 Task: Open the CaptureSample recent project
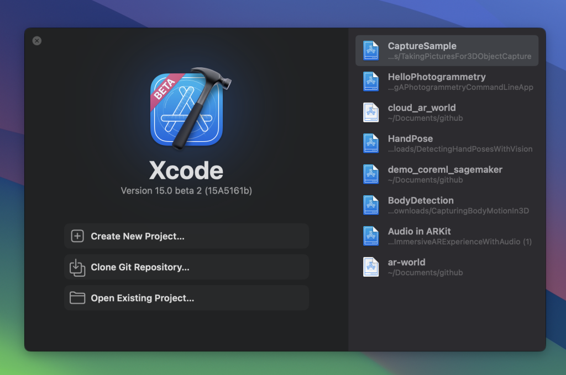447,50
